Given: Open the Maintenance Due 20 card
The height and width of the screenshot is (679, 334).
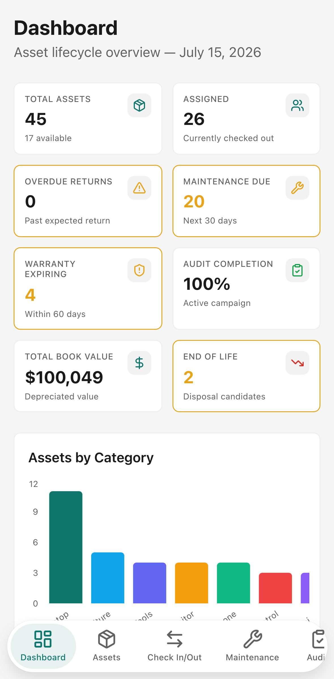Looking at the screenshot, I should point(246,201).
